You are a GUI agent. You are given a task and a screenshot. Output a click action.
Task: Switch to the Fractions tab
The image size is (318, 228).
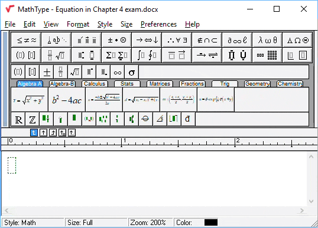(192, 84)
